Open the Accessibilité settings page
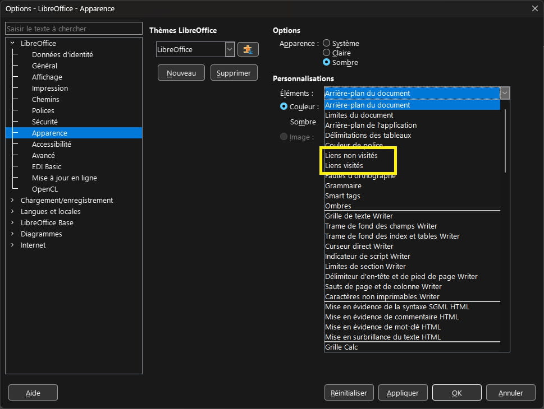 click(51, 144)
